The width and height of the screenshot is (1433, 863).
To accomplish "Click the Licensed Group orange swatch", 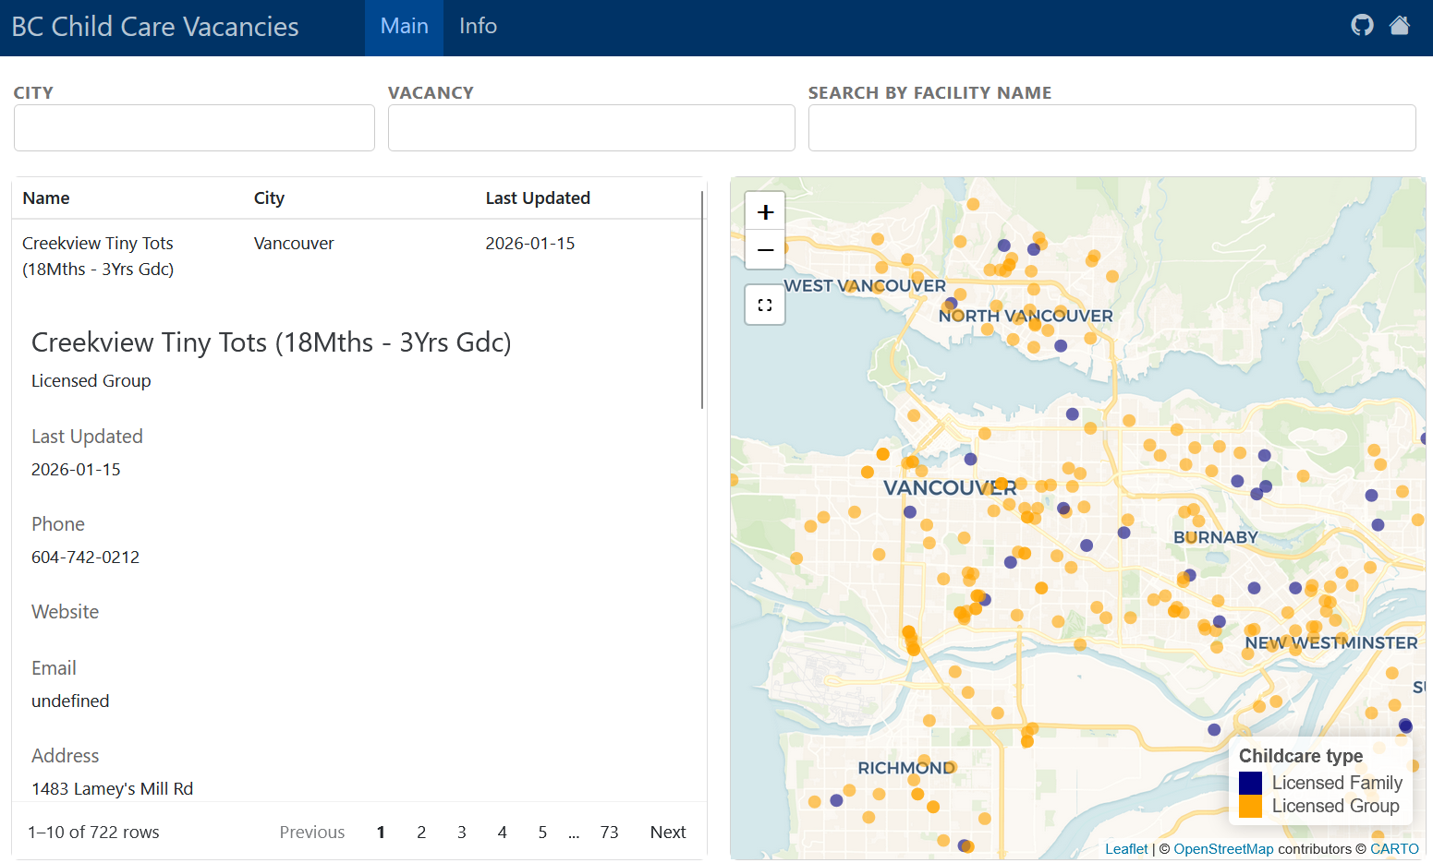I will coord(1250,806).
